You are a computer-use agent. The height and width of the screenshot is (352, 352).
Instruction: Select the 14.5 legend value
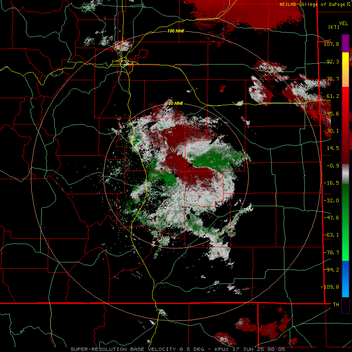(333, 148)
